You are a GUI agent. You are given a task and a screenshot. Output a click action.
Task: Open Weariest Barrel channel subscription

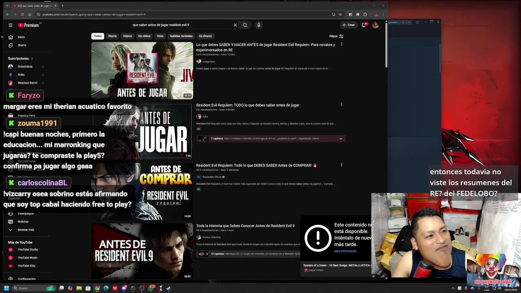[27, 83]
